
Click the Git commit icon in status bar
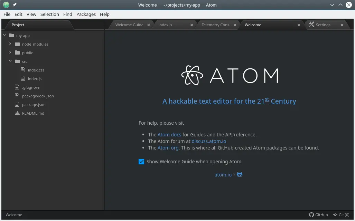click(x=335, y=215)
